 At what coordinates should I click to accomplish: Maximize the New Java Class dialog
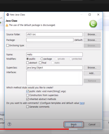(90, 14)
